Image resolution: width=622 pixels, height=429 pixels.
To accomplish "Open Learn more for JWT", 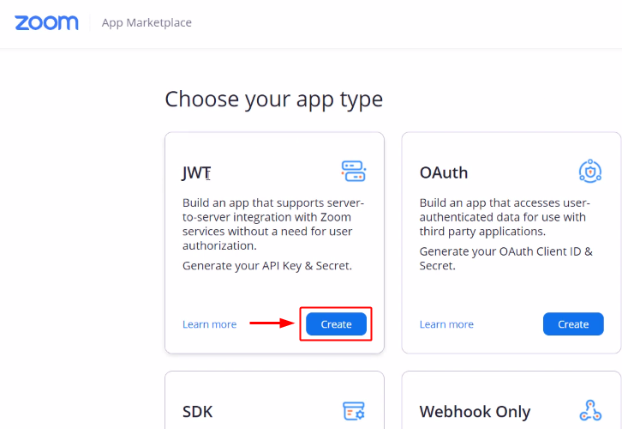I will pyautogui.click(x=209, y=324).
